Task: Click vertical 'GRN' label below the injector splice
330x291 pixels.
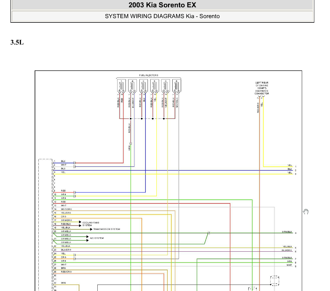Action: [x=130, y=148]
